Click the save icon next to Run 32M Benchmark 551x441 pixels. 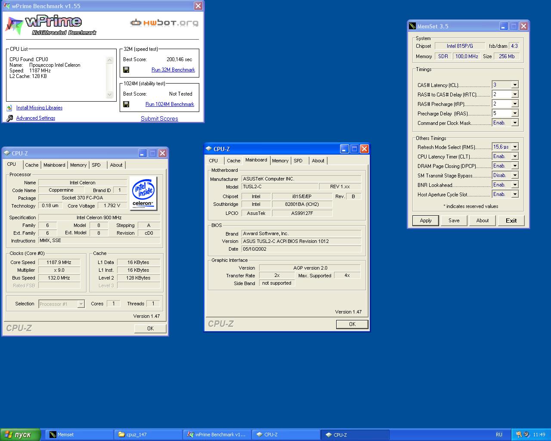coord(126,70)
